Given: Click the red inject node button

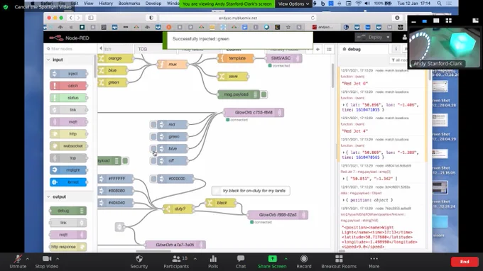Looking at the screenshot, I should tap(153, 125).
